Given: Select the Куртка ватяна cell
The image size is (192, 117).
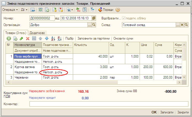Looking at the screenshot, I should tap(28, 67).
